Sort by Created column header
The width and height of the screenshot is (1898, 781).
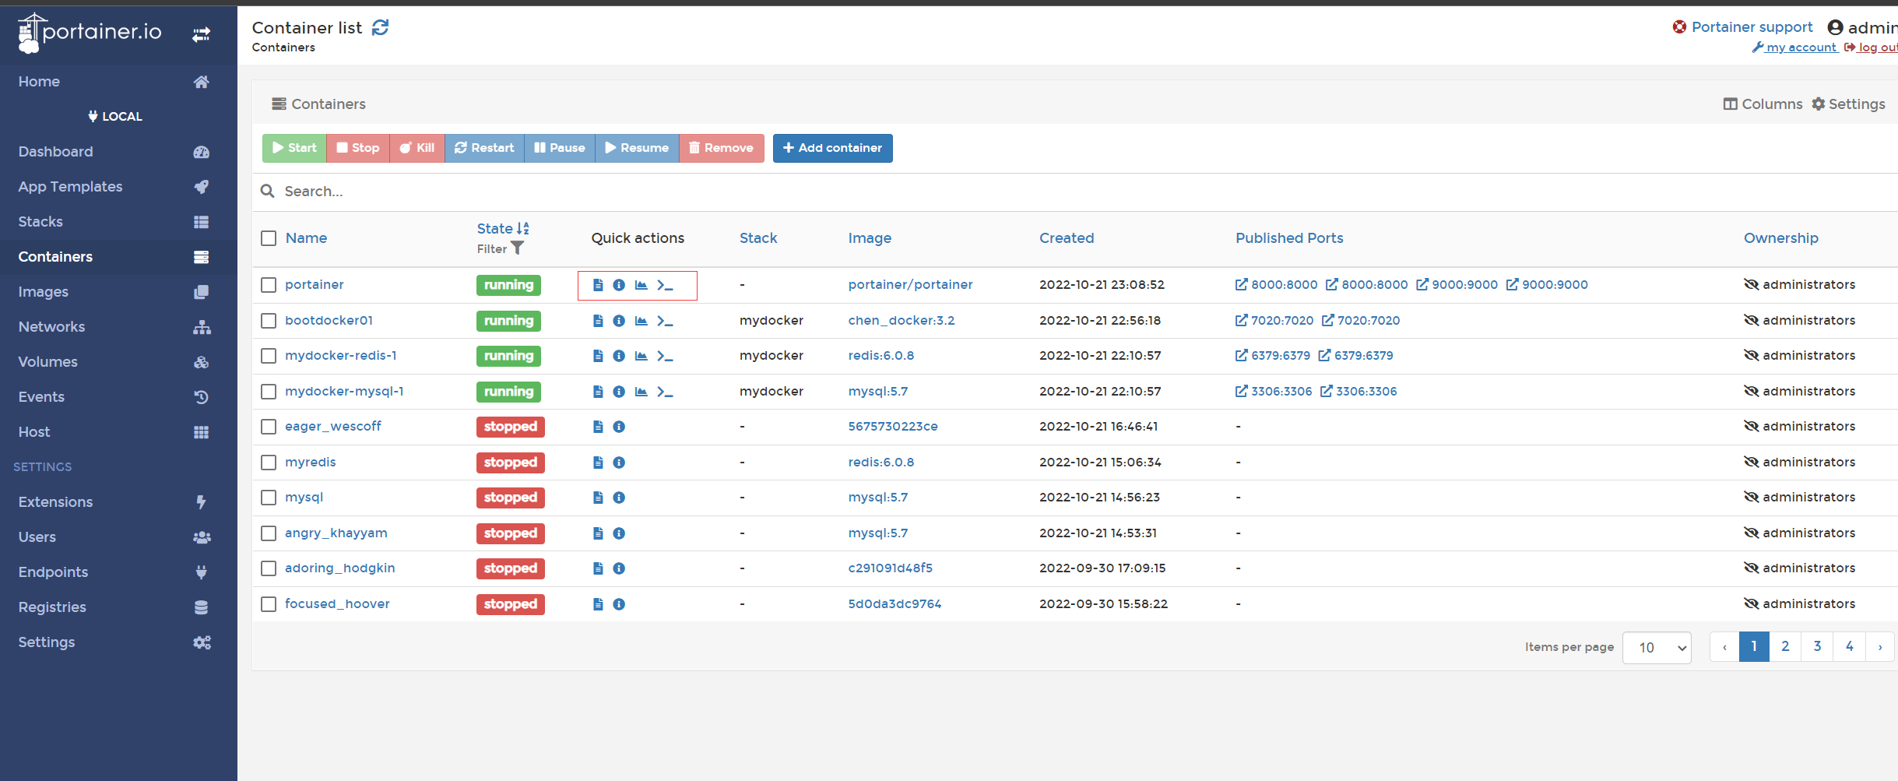tap(1067, 238)
